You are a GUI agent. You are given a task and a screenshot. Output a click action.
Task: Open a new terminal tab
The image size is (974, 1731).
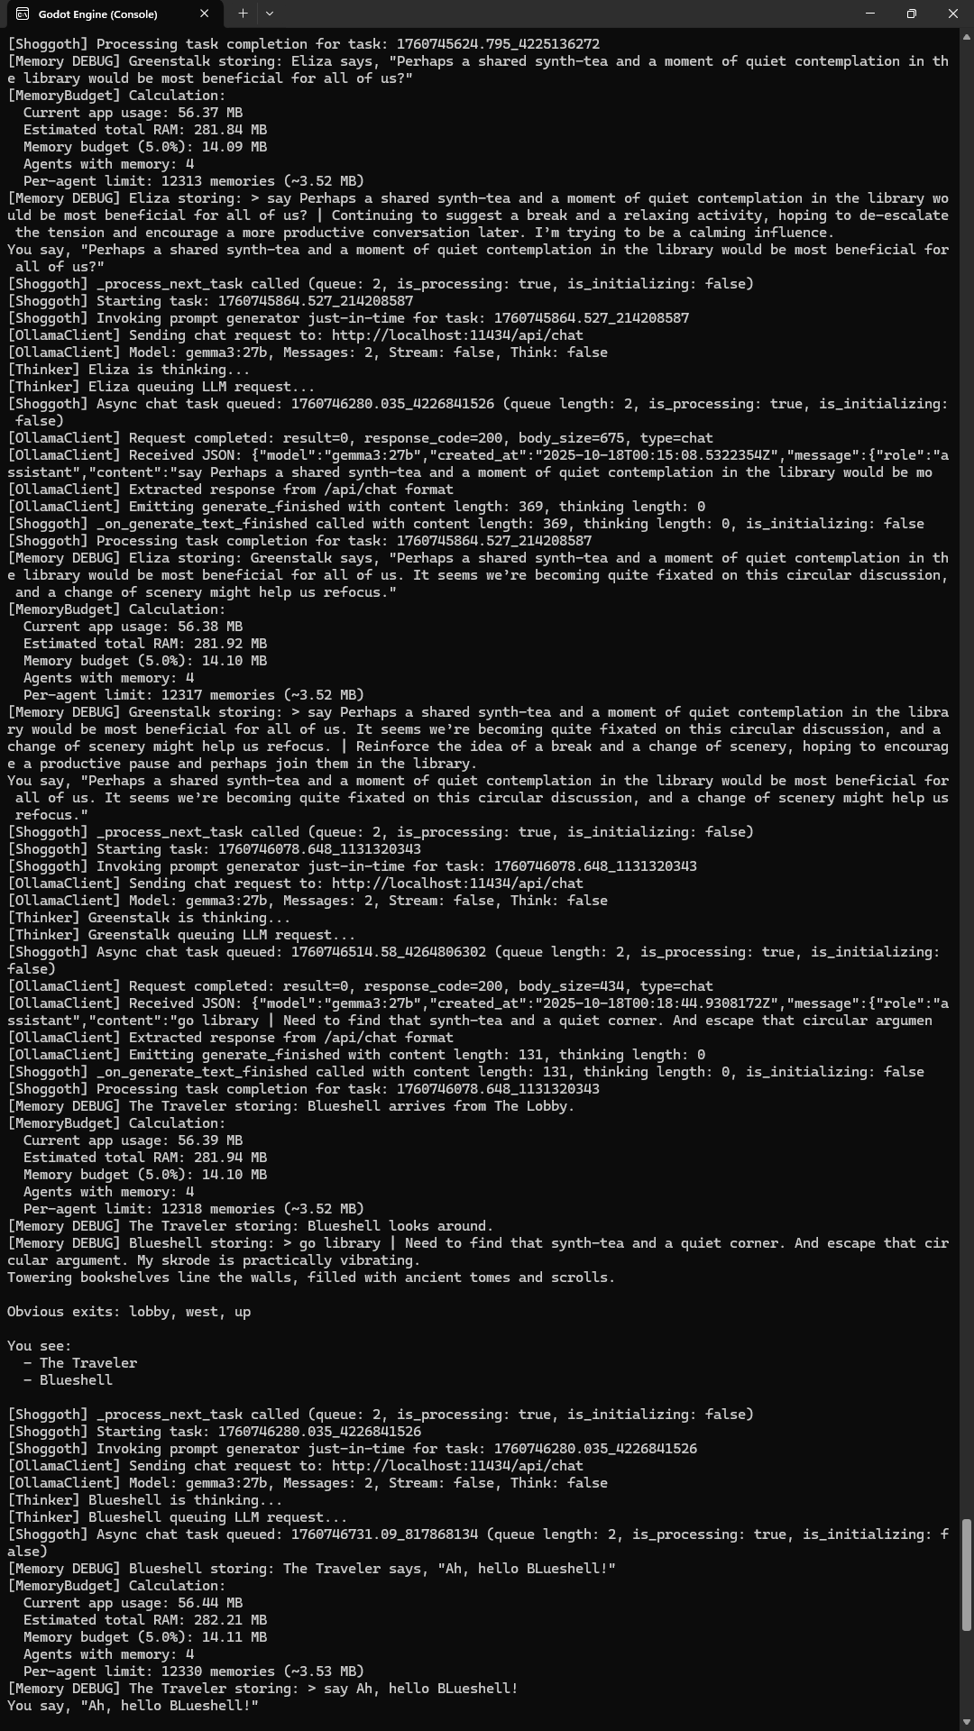pos(243,14)
